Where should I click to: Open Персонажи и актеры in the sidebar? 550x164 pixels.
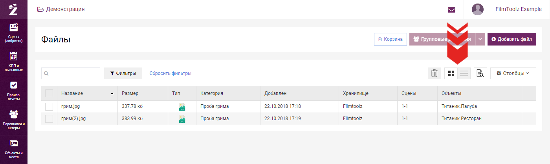(14, 120)
